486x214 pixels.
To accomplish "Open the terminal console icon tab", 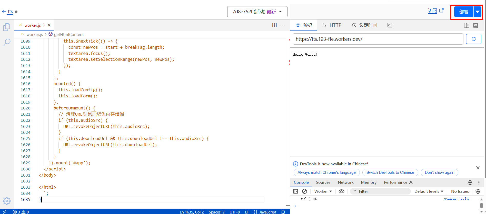I will 390,25.
